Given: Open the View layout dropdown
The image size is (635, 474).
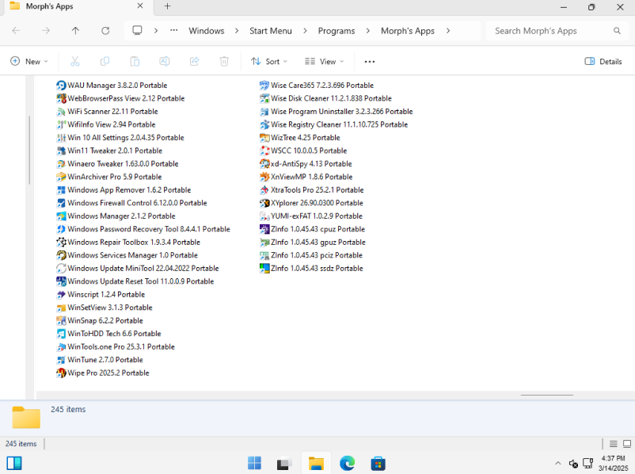Looking at the screenshot, I should (325, 62).
